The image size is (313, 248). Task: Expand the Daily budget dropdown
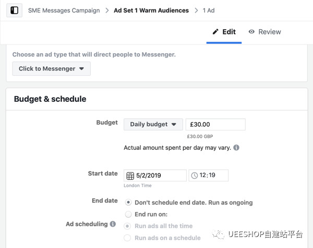click(x=153, y=124)
